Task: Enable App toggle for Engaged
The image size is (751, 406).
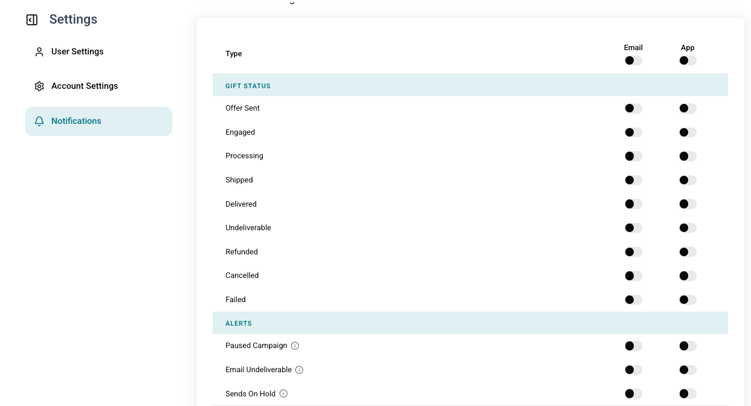Action: 688,132
